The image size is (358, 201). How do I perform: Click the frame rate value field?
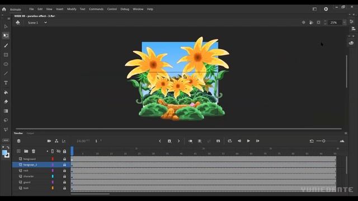pyautogui.click(x=83, y=141)
